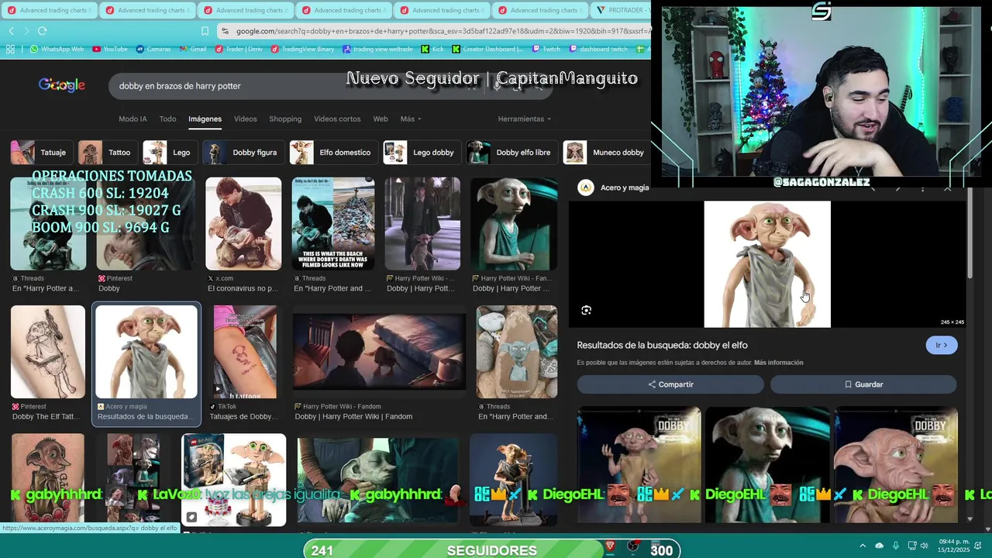
Task: Select the Lego dobby suggestion chip
Action: click(x=422, y=153)
